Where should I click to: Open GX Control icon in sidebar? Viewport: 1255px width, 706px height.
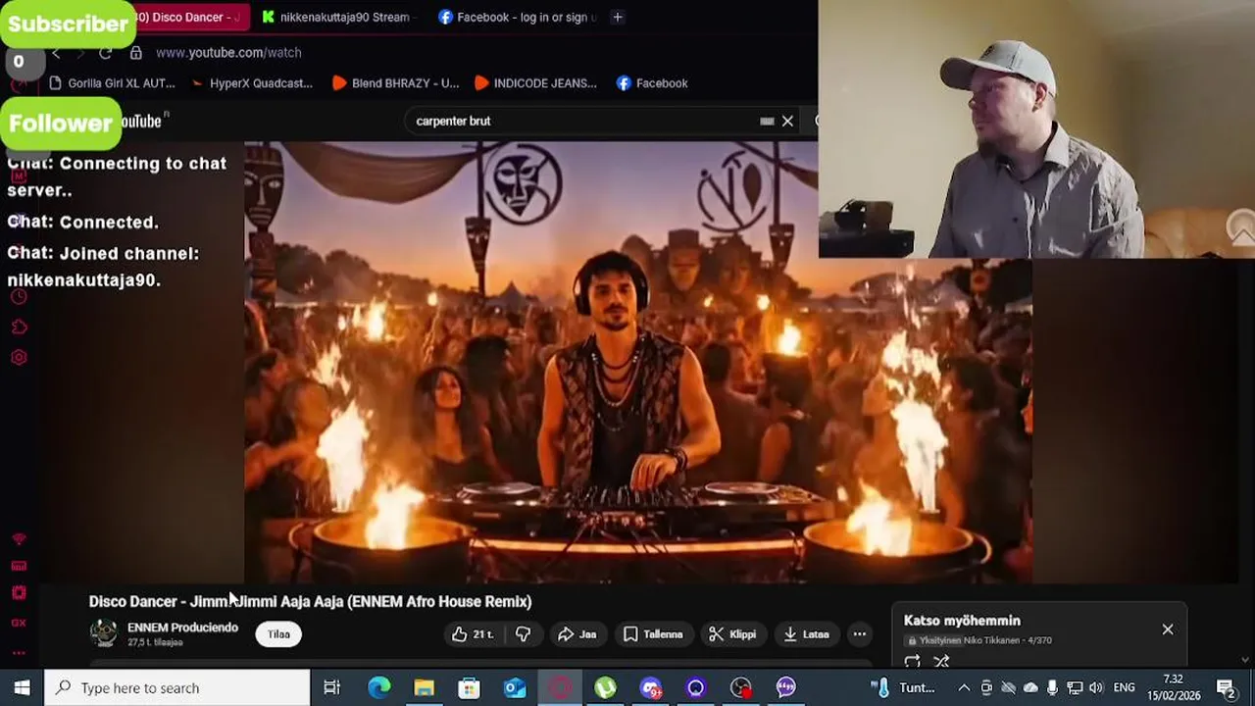19,623
